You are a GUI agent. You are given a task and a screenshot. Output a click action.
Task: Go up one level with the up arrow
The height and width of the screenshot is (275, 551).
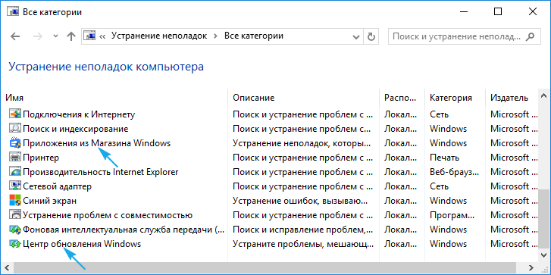point(71,36)
